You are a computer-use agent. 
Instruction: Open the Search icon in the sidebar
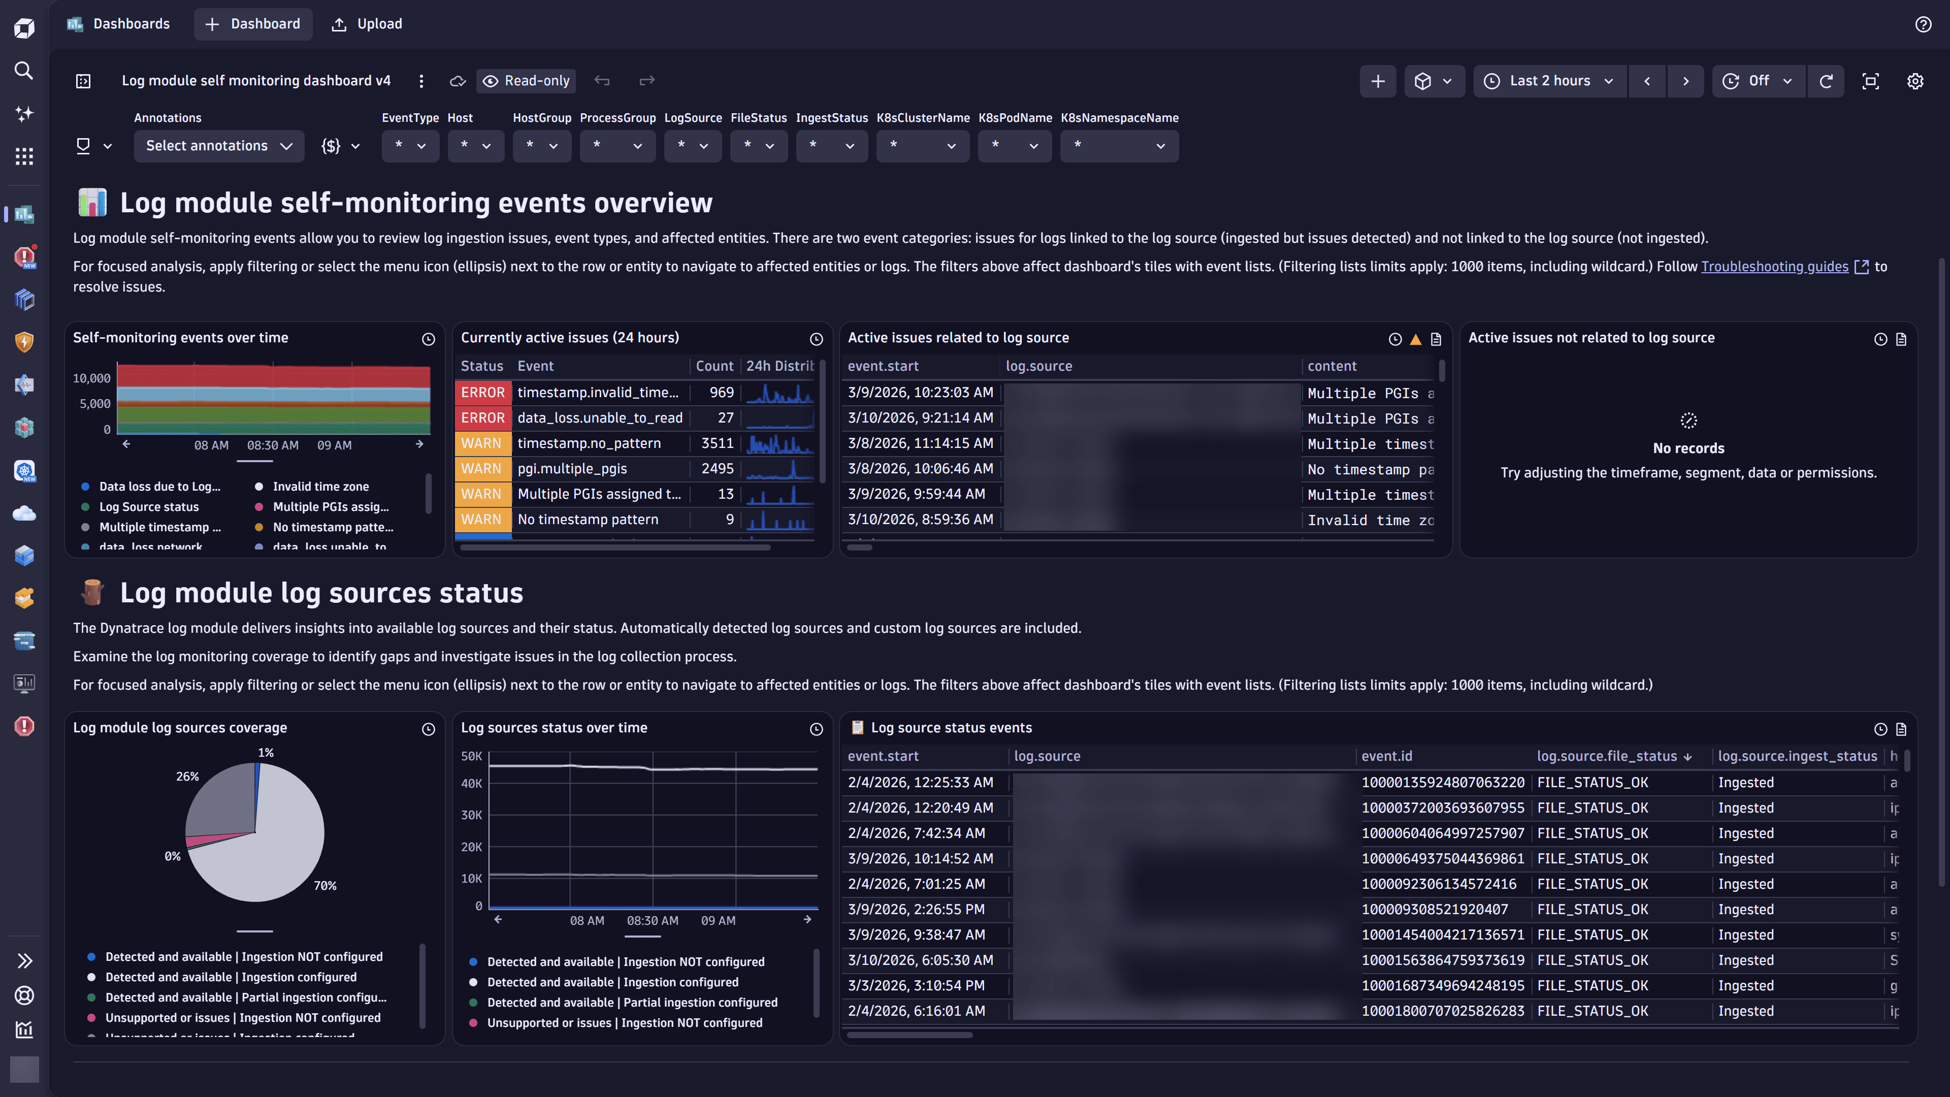point(23,71)
